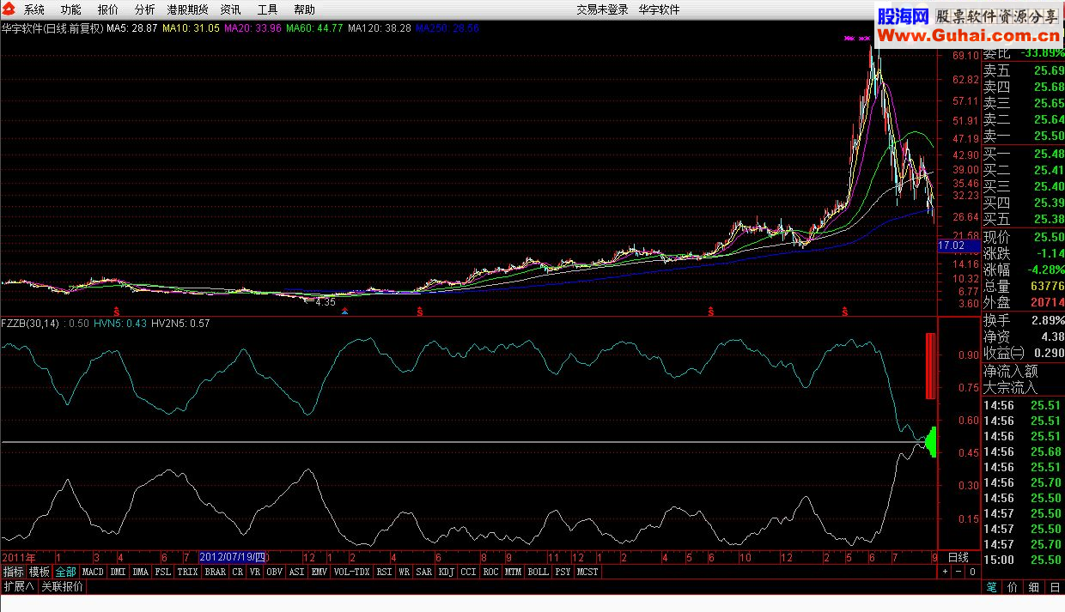The height and width of the screenshot is (612, 1065).
Task: Open the 功能 menu
Action: pyautogui.click(x=71, y=9)
